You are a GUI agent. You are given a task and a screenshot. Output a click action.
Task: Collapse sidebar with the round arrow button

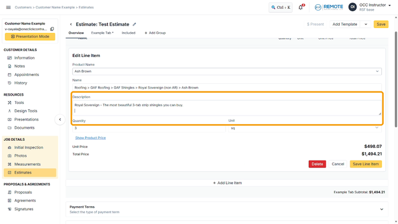(60, 119)
